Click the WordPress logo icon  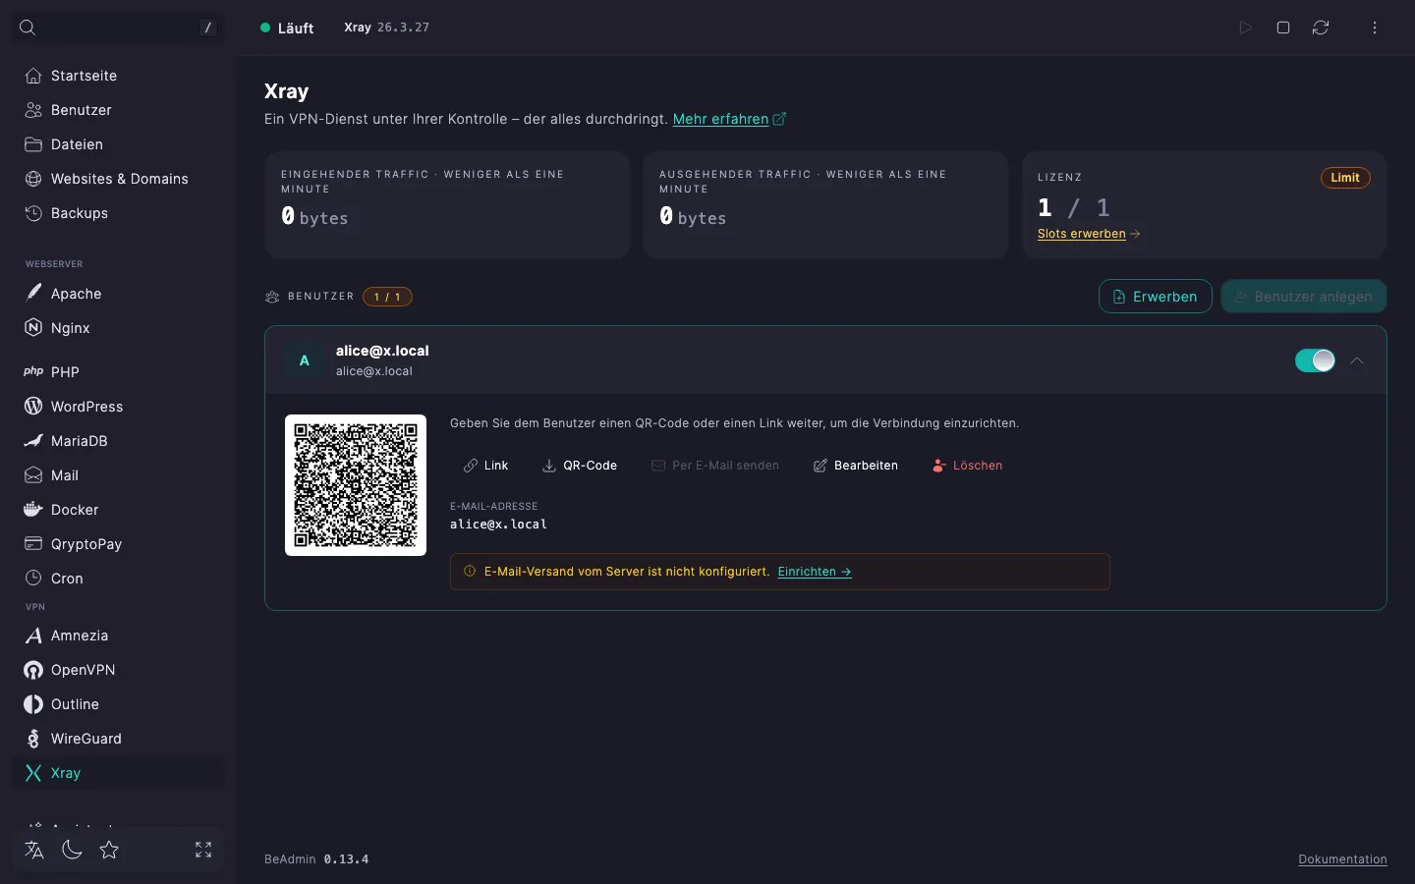click(x=33, y=407)
